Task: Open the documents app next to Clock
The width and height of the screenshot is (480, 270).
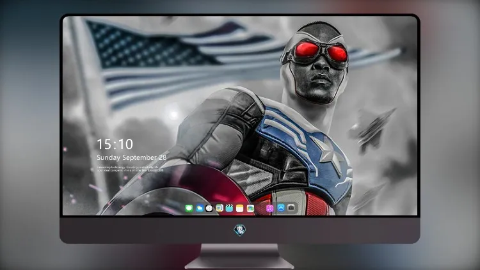Action: click(x=220, y=209)
